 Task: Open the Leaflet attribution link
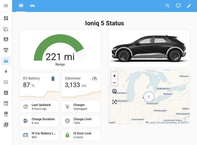point(151,122)
